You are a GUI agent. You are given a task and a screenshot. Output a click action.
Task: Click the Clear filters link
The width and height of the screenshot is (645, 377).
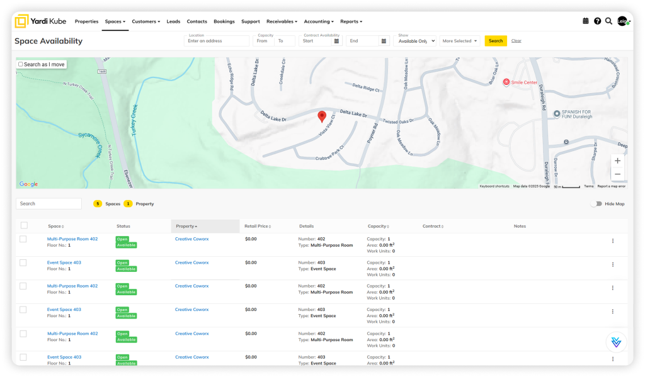pos(516,41)
